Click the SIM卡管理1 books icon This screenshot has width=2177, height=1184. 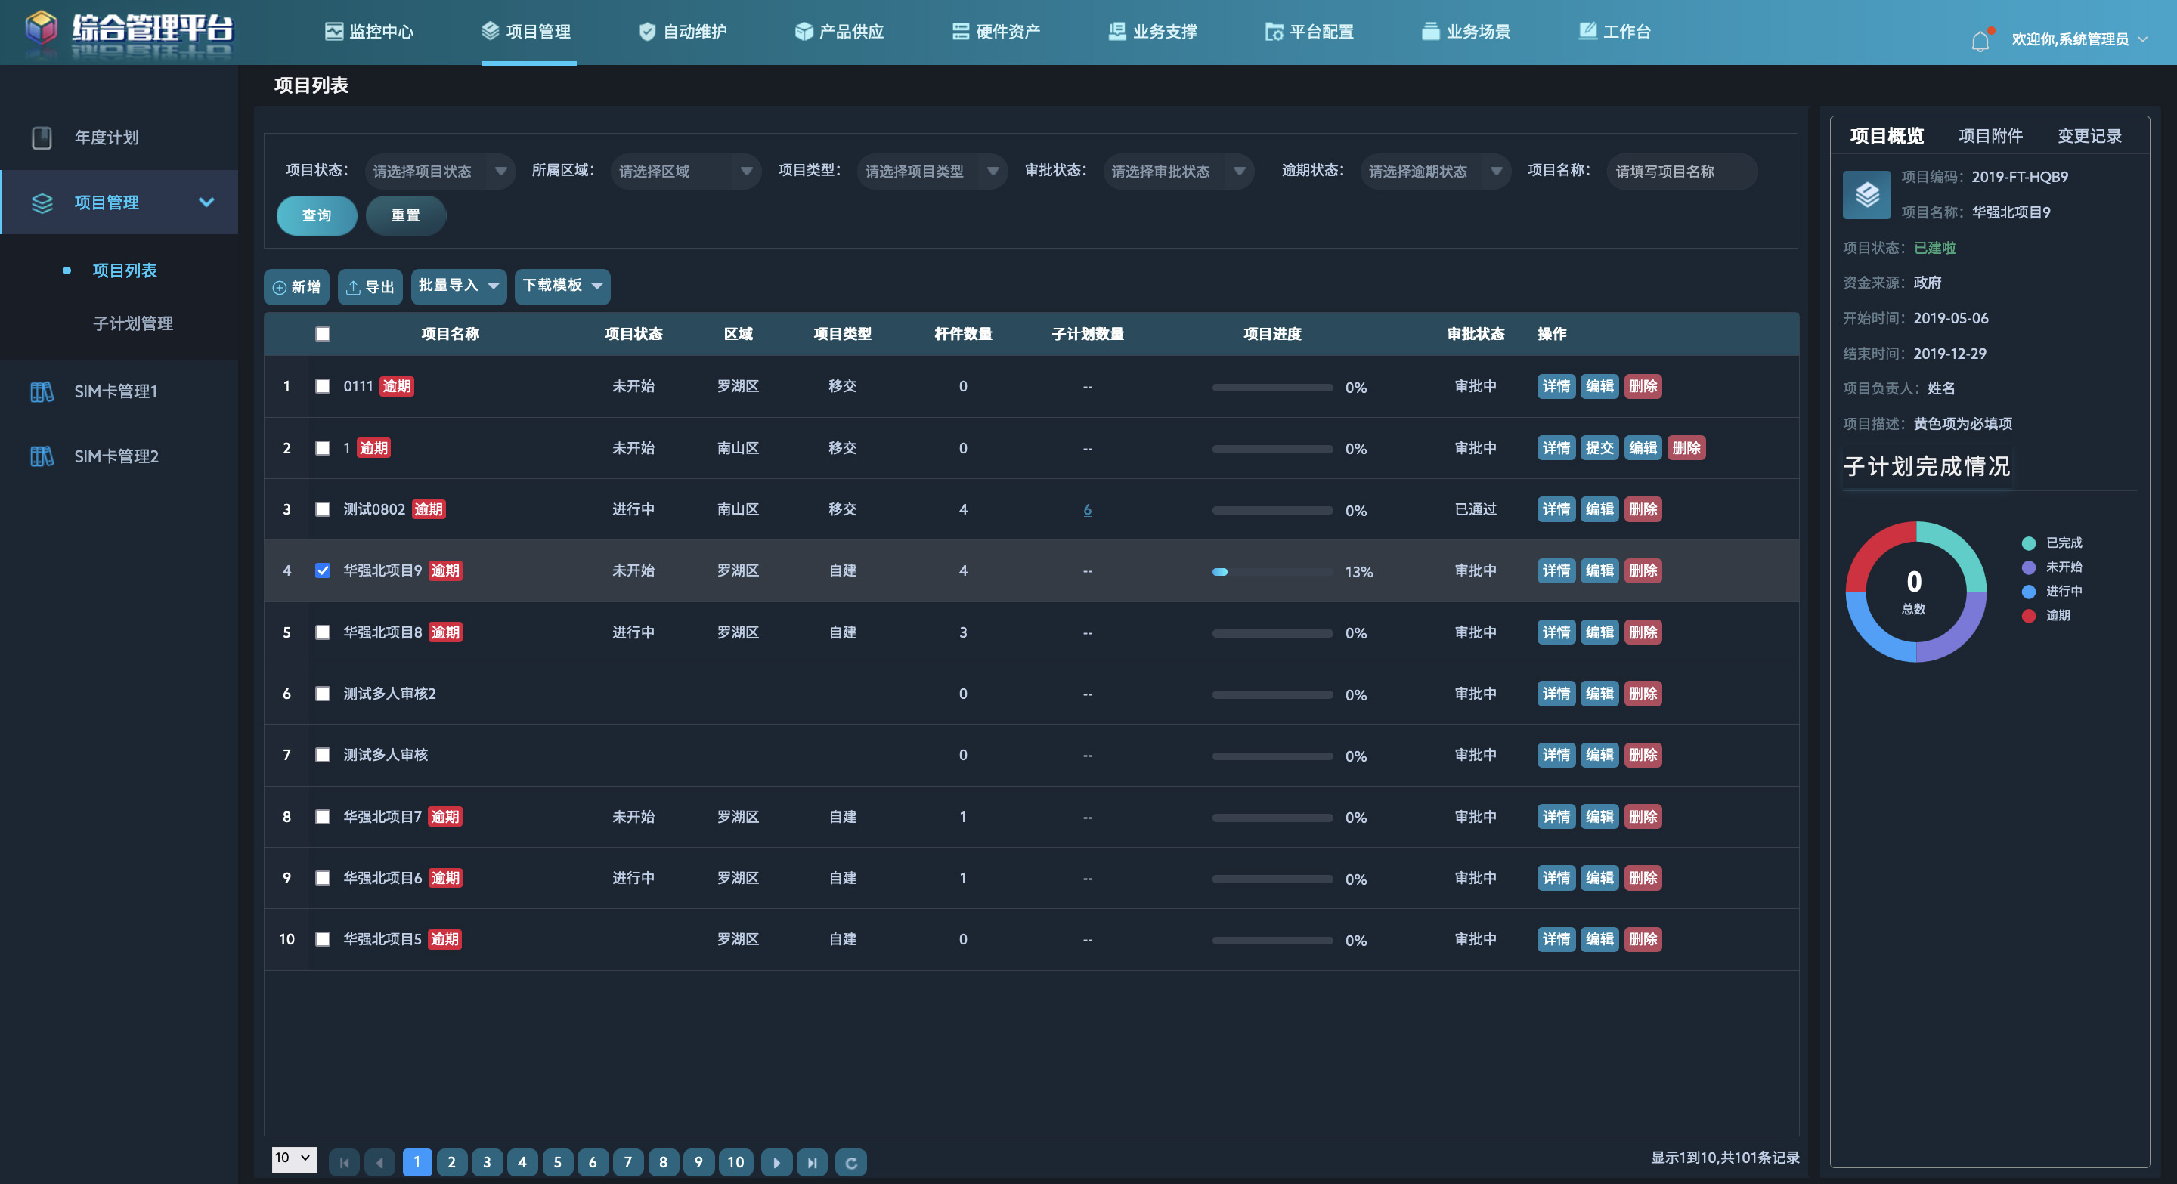point(42,391)
